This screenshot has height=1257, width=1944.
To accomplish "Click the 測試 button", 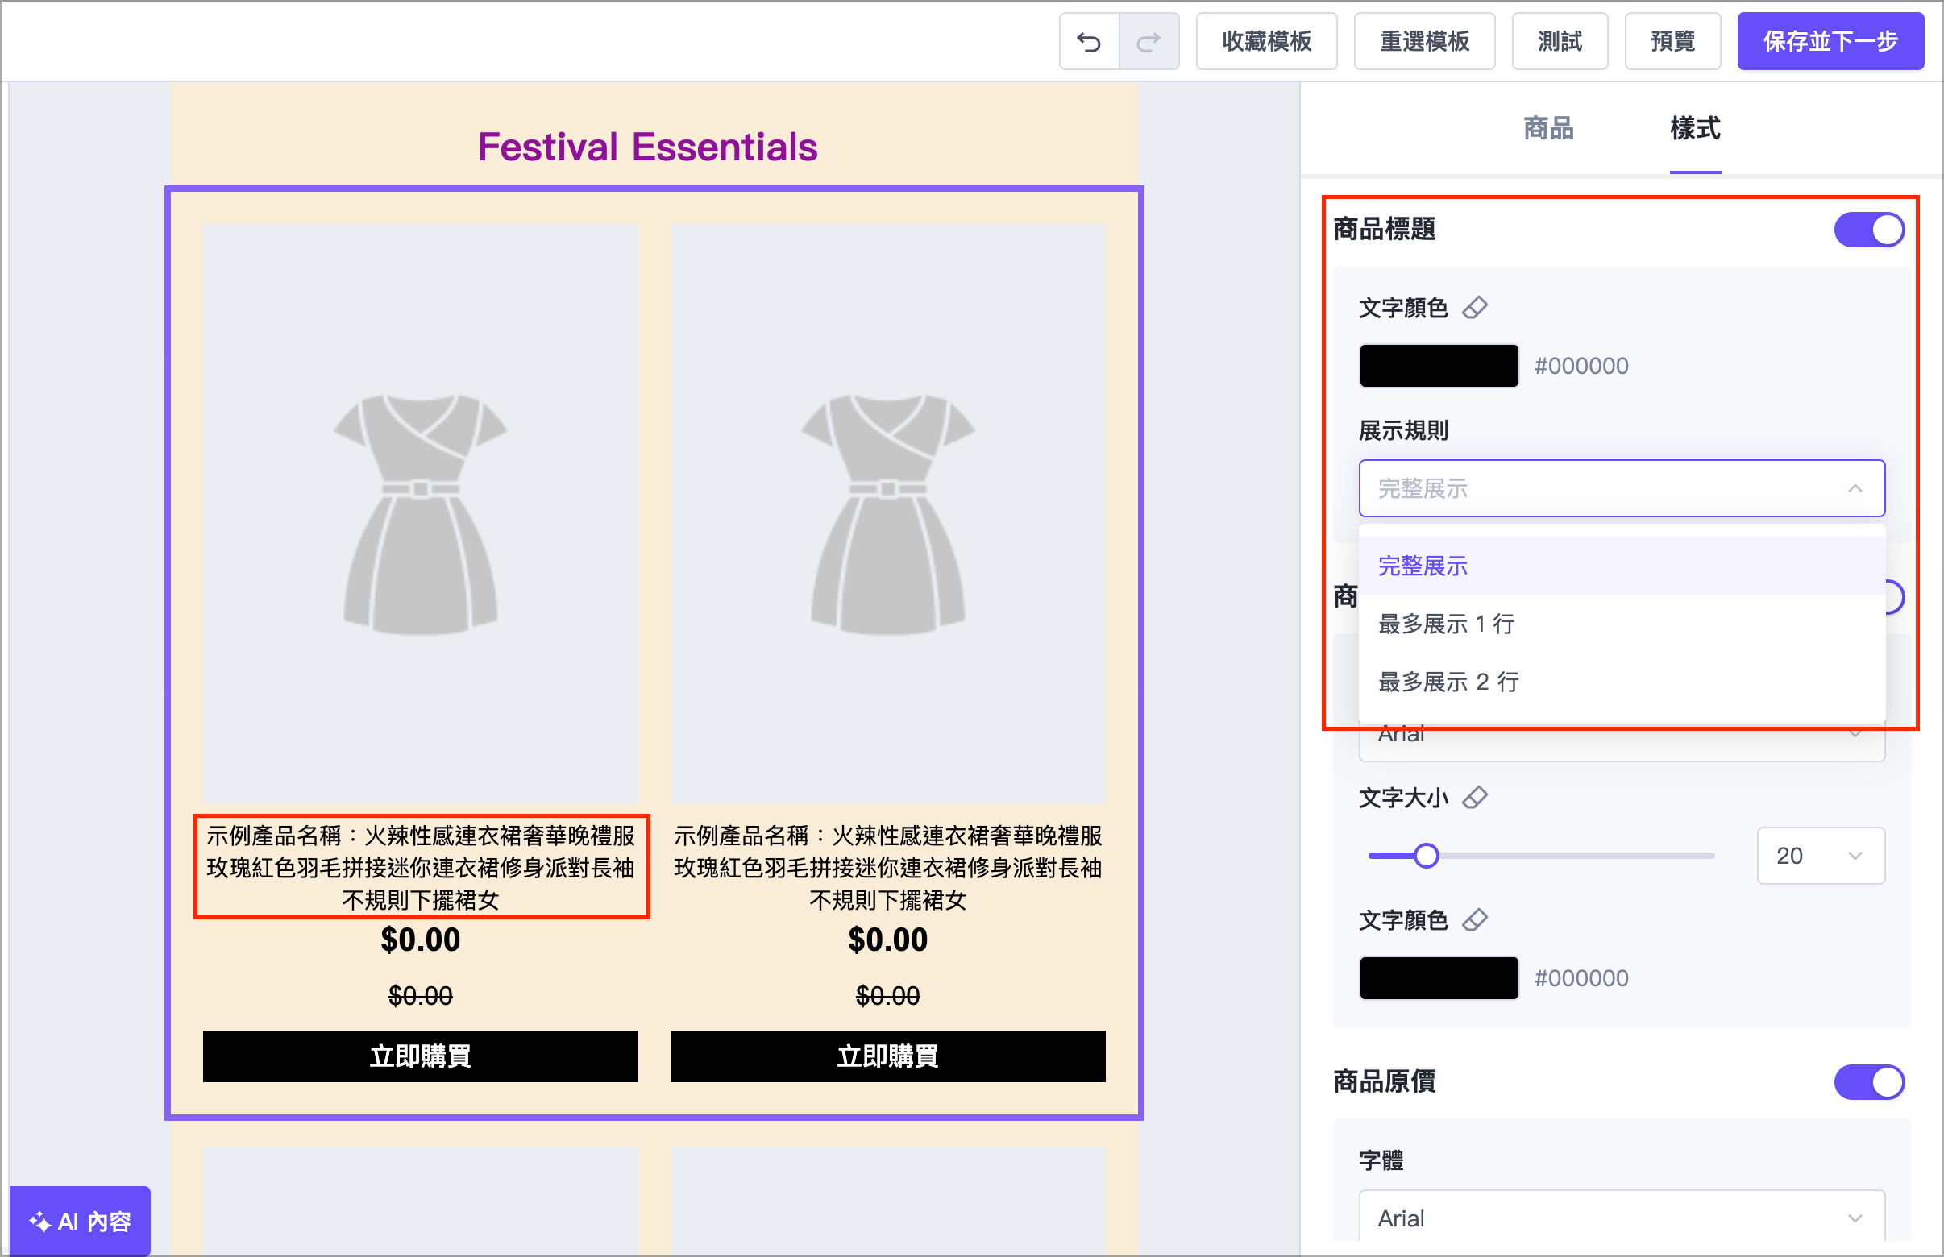I will click(x=1560, y=41).
